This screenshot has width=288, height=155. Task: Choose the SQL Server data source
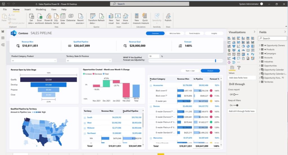coord(56,19)
